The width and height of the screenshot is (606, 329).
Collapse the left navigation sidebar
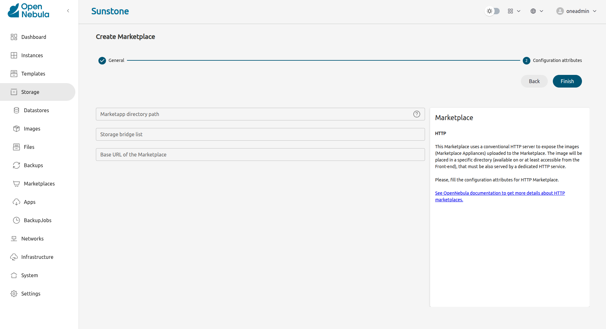[68, 10]
